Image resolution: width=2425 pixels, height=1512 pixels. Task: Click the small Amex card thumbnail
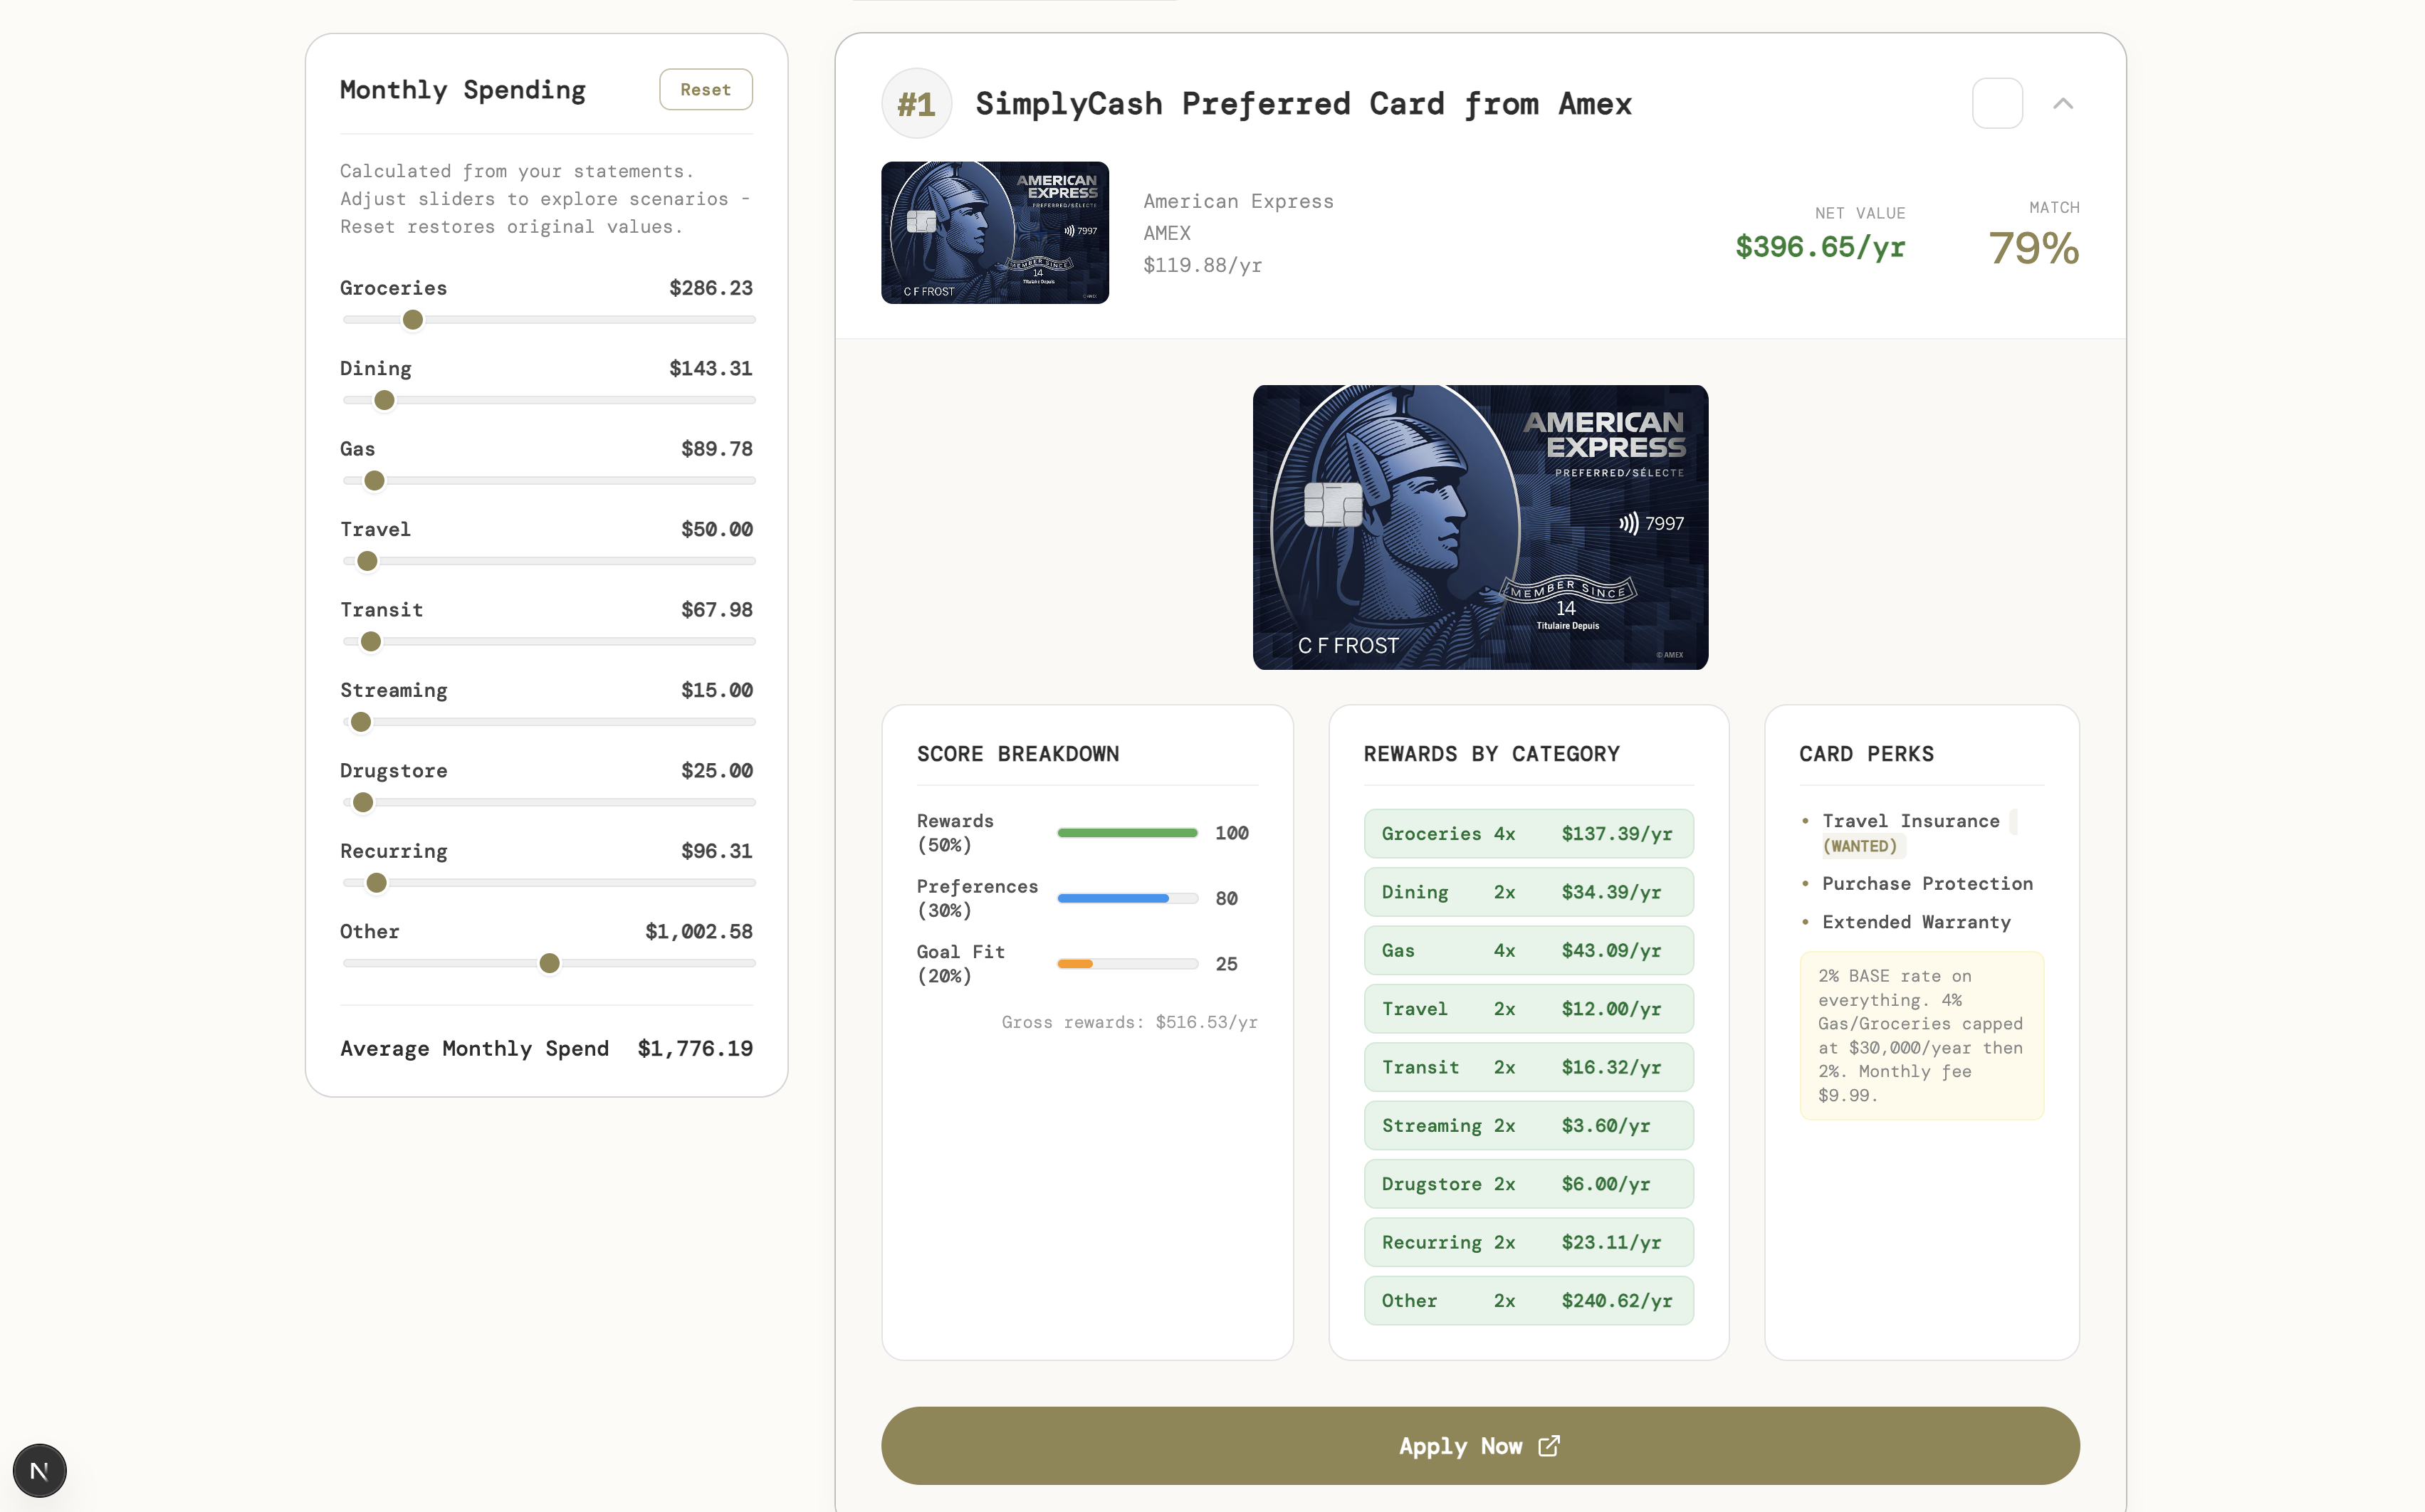(994, 232)
